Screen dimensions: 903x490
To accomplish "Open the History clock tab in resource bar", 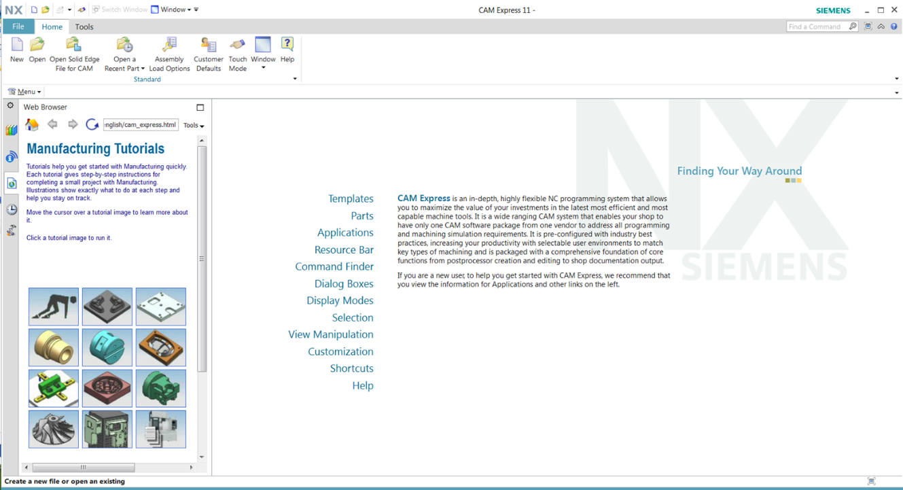I will (12, 209).
